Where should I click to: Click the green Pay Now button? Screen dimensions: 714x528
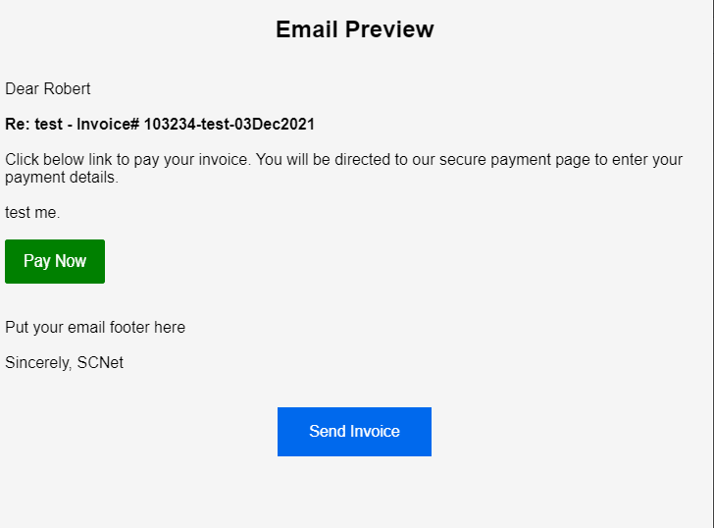[55, 261]
